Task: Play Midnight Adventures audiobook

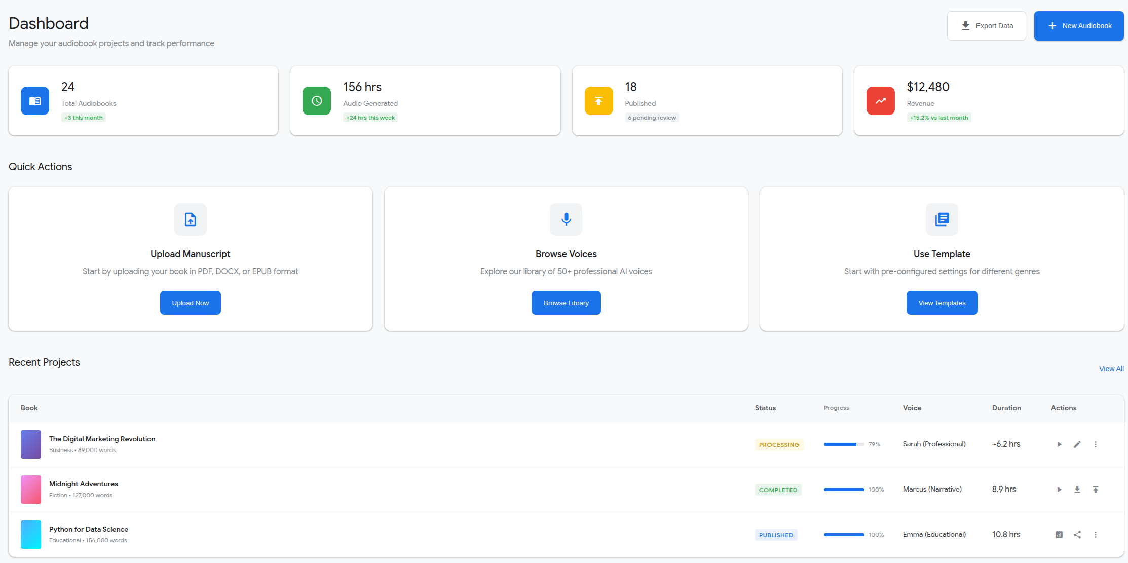Action: [x=1059, y=490]
